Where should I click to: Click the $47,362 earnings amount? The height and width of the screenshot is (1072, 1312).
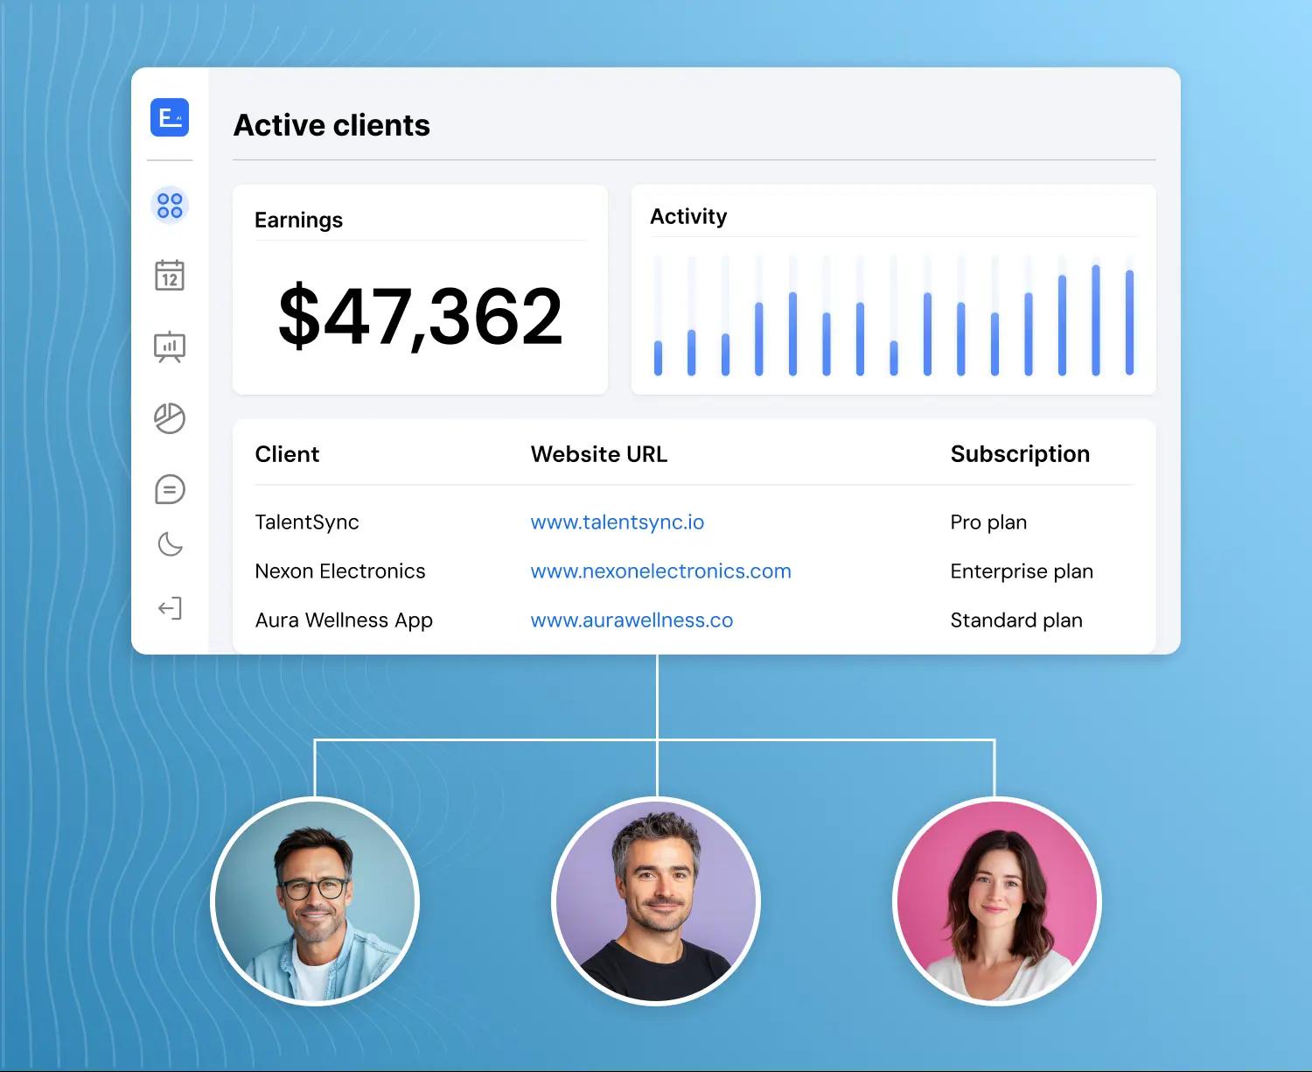click(420, 316)
